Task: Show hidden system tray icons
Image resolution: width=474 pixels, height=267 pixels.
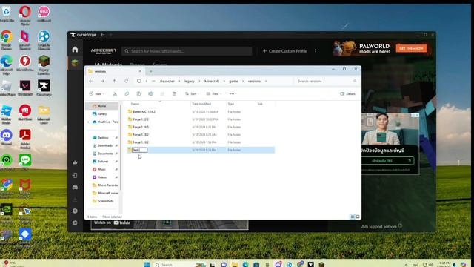Action: coord(406,265)
